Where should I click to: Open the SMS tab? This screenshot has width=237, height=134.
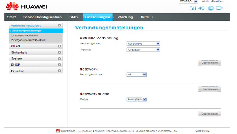73,17
